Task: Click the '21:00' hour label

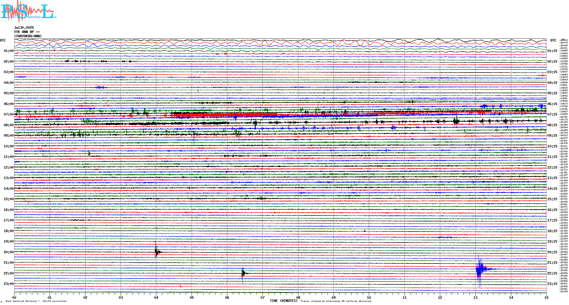Action: [9, 263]
